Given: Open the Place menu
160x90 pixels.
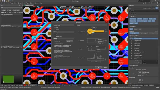Looking at the screenshot, I should 15,3.
